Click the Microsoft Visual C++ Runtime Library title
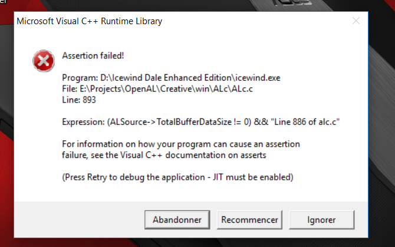Screen dimensions: 395x247 (x=89, y=21)
